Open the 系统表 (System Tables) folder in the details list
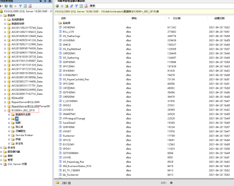The width and height of the screenshot is (234, 186). (67, 23)
